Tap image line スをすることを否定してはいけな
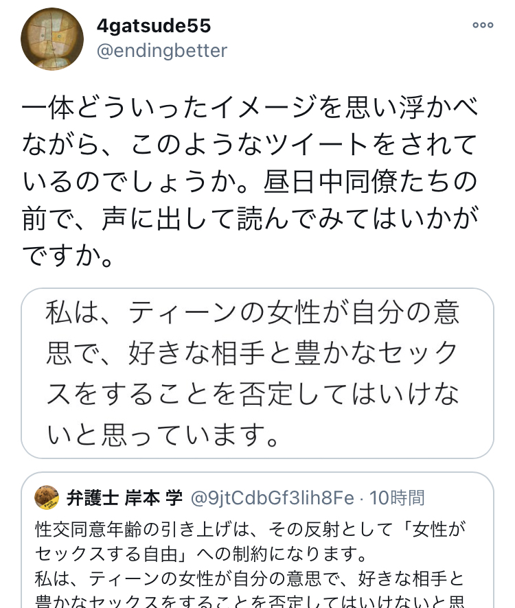Viewport: 515px width, 608px height. click(x=253, y=393)
